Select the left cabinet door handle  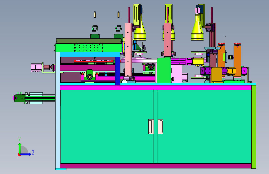pos(151,127)
